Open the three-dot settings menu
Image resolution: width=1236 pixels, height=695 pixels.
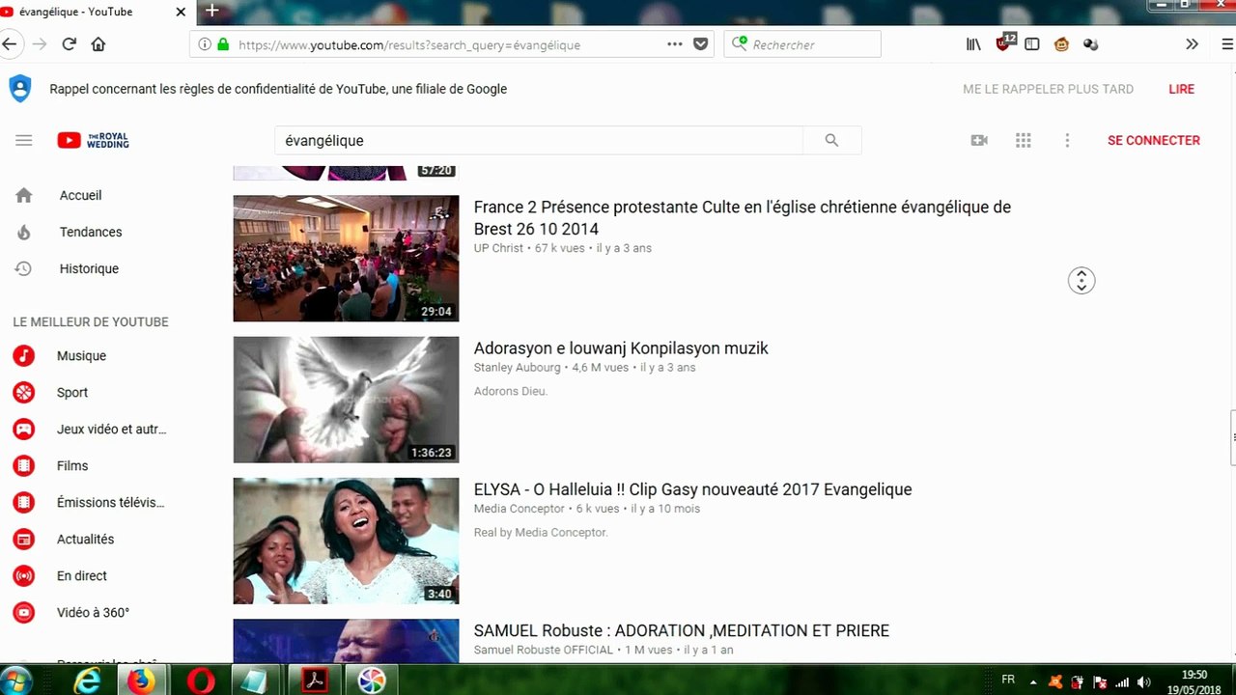click(1067, 141)
